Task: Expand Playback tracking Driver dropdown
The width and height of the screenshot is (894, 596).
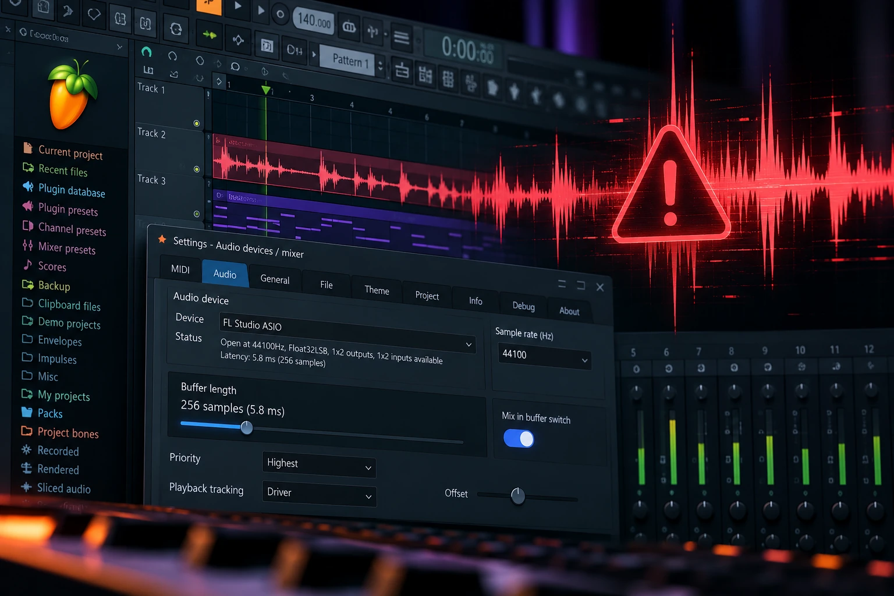Action: point(320,494)
